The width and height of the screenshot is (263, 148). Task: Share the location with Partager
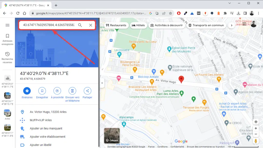point(87,93)
